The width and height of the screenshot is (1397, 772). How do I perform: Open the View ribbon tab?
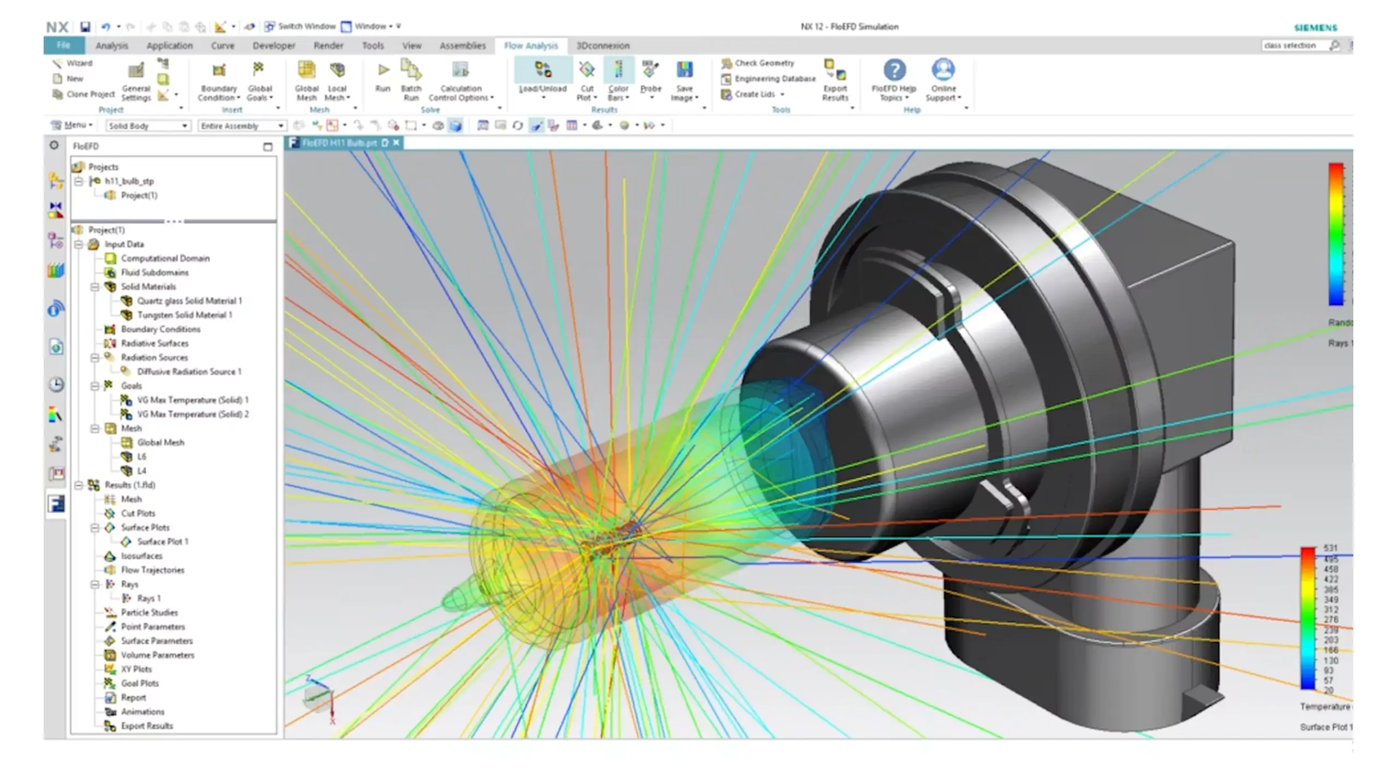[412, 46]
